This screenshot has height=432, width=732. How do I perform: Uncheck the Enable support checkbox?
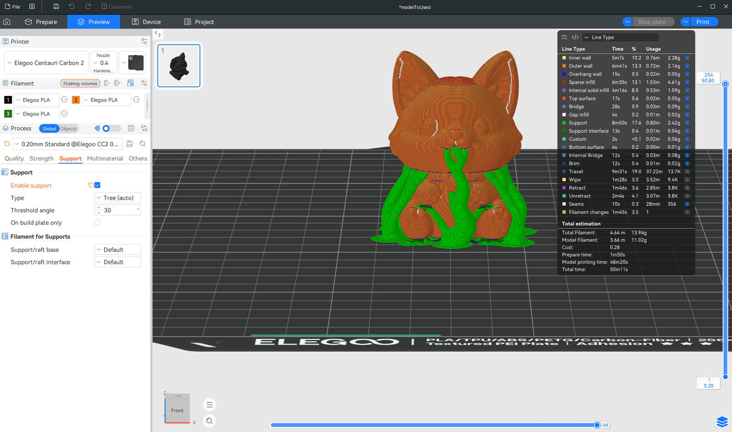(97, 185)
